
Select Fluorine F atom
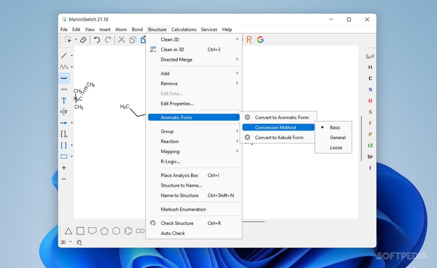(x=370, y=123)
